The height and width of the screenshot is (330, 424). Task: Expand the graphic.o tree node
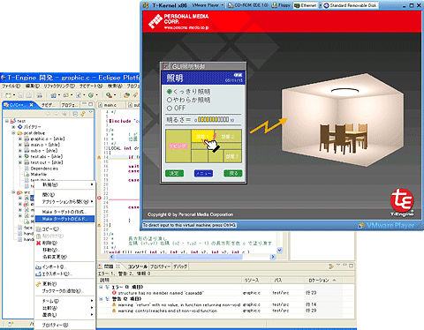[x=20, y=139]
